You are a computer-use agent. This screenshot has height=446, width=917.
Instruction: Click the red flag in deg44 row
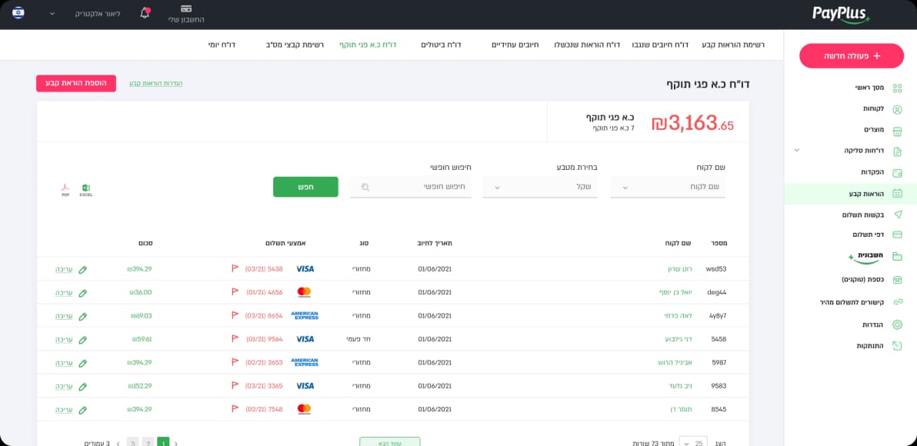235,291
